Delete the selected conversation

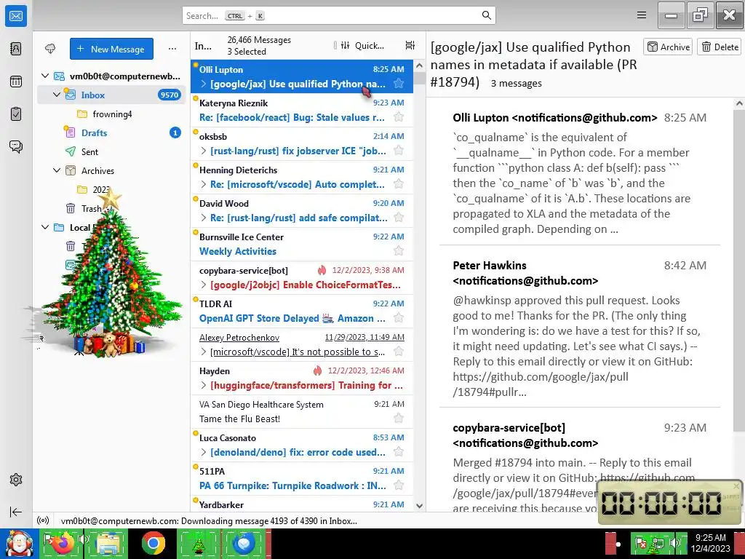[720, 47]
